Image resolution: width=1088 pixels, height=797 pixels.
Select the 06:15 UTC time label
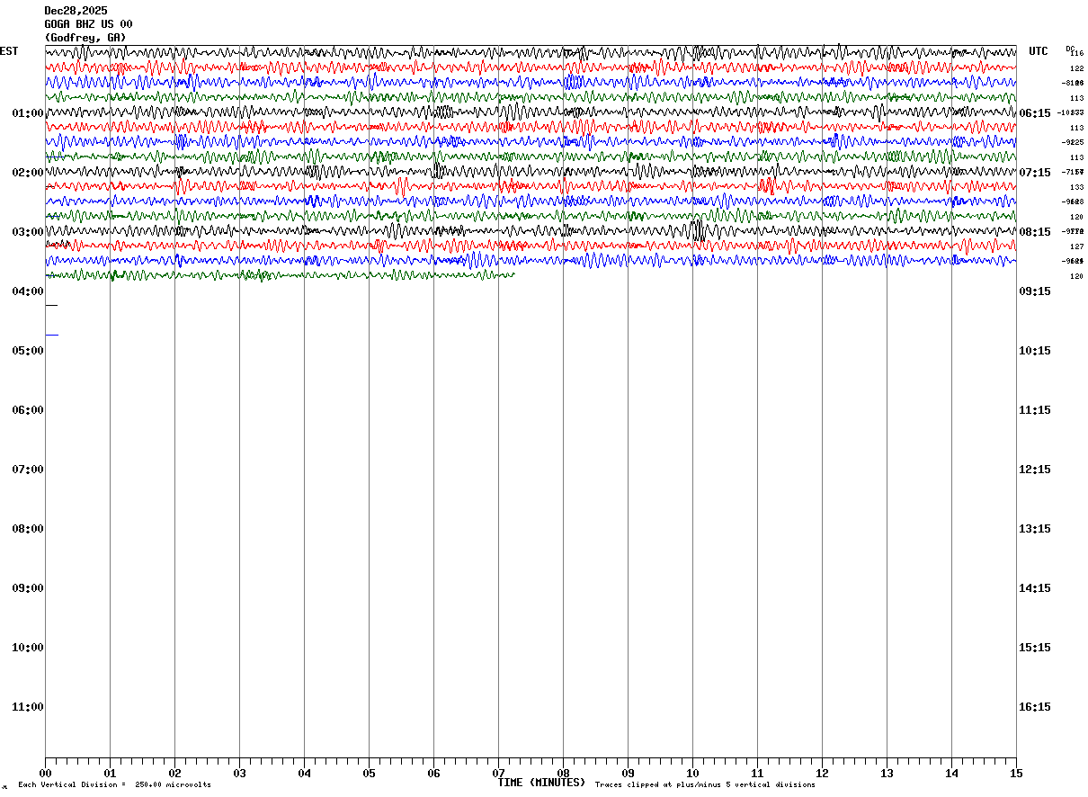point(1035,113)
